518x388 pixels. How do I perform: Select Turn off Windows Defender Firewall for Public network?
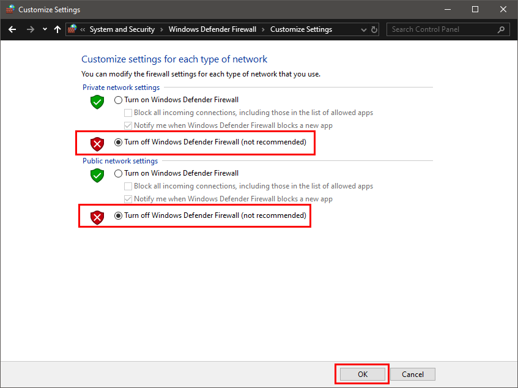tap(118, 215)
